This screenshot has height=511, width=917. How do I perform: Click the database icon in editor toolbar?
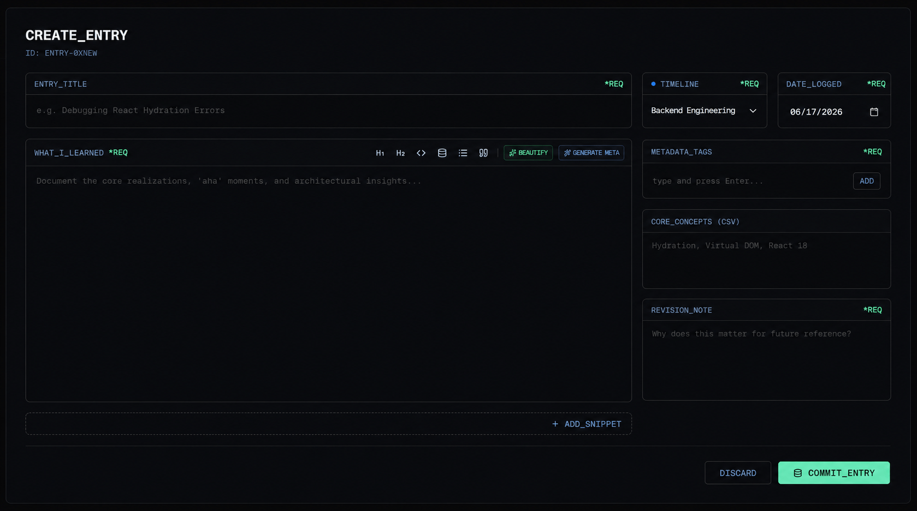pyautogui.click(x=442, y=153)
